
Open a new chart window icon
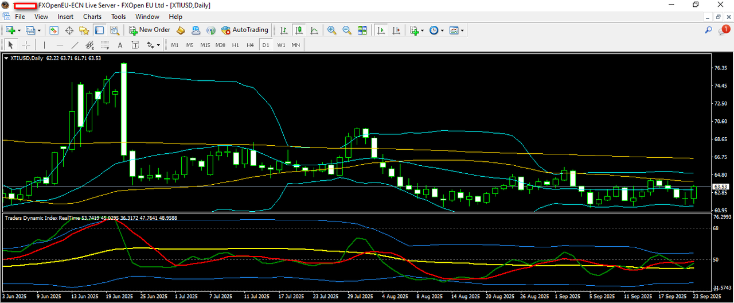(x=10, y=30)
